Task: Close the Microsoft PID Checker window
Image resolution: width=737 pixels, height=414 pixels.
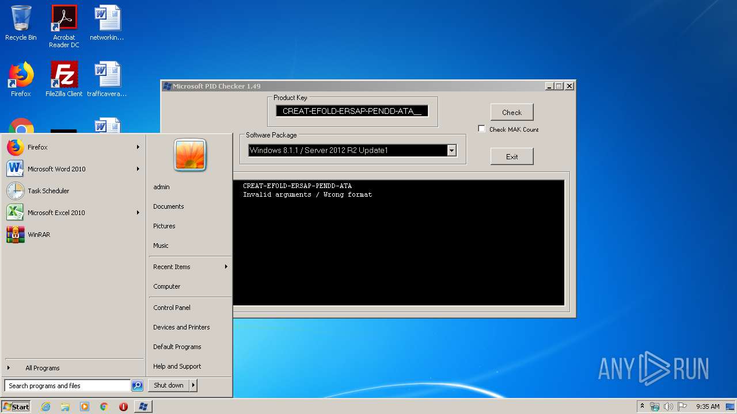Action: 569,86
